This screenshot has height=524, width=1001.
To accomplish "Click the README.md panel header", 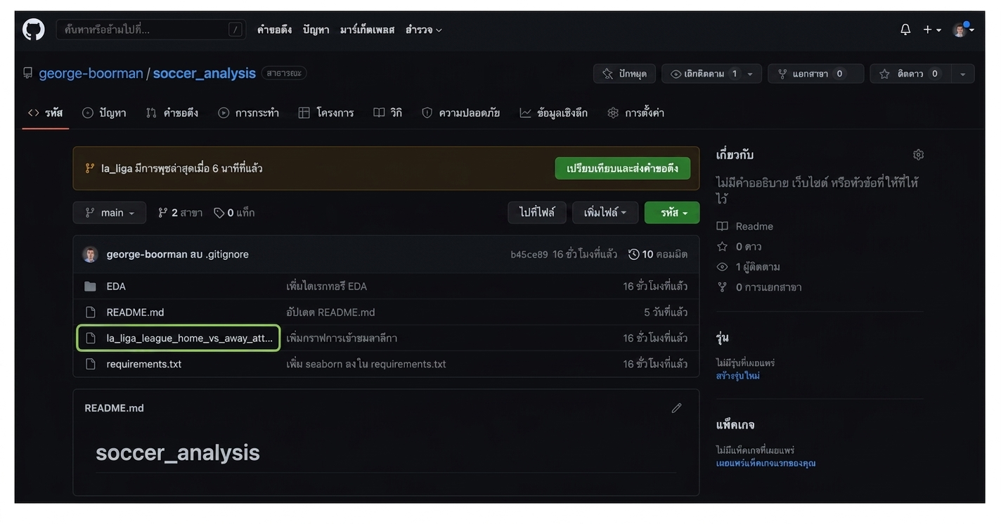I will pos(114,408).
